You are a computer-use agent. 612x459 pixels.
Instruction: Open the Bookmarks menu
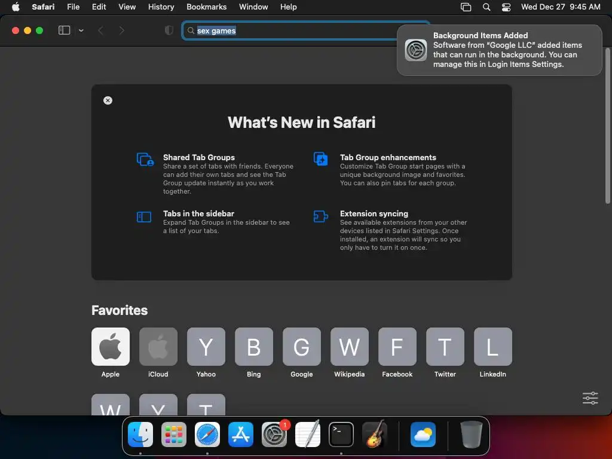point(206,7)
